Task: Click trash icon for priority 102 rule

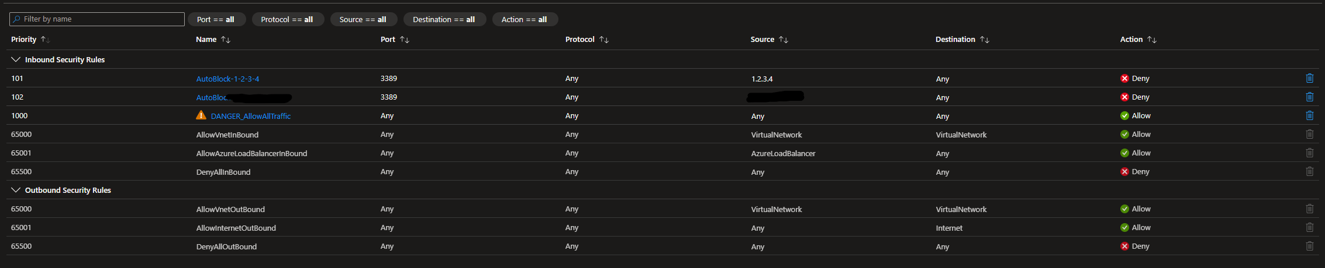Action: point(1309,97)
